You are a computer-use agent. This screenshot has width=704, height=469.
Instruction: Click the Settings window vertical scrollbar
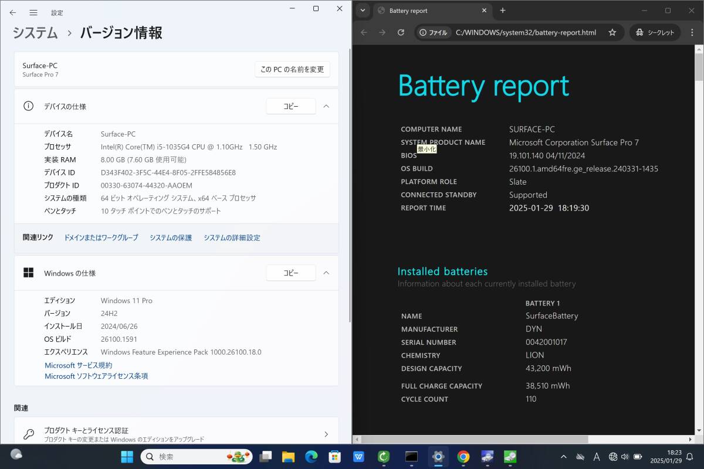(350, 185)
